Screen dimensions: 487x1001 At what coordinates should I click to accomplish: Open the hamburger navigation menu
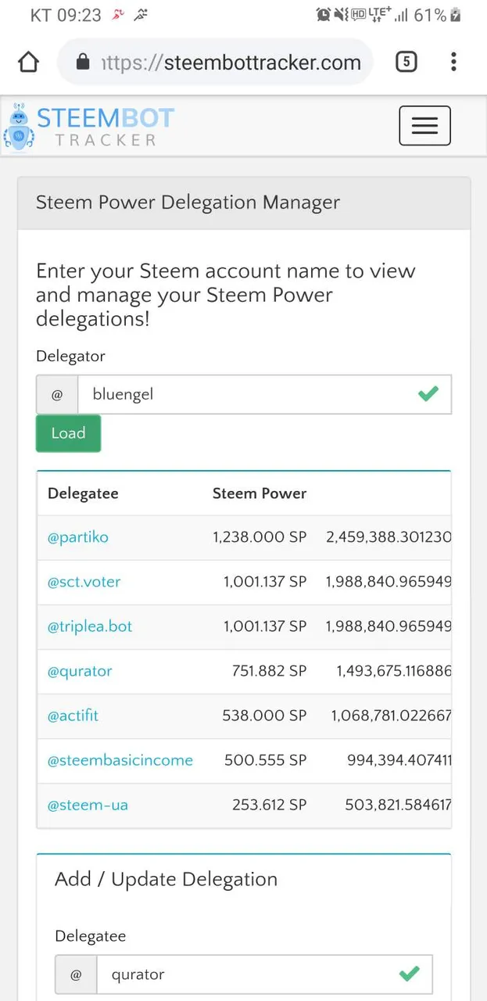[424, 125]
